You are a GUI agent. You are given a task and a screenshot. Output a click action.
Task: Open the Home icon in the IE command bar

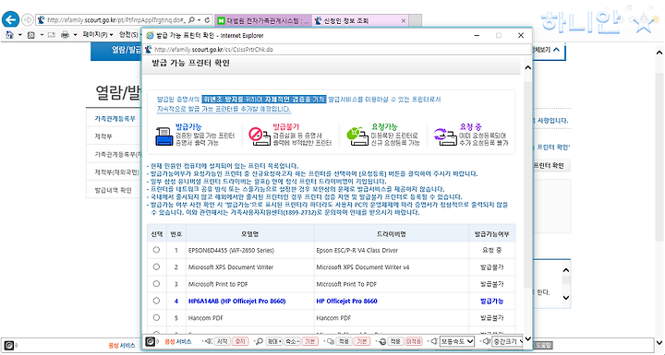coord(10,34)
